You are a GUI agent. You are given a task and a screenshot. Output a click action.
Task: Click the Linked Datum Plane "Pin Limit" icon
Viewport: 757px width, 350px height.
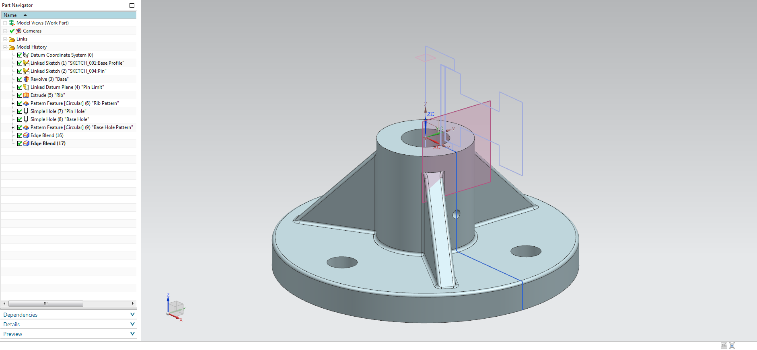[x=26, y=87]
